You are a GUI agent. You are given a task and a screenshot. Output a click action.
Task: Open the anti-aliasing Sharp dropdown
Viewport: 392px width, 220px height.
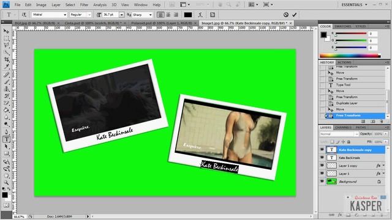150,15
